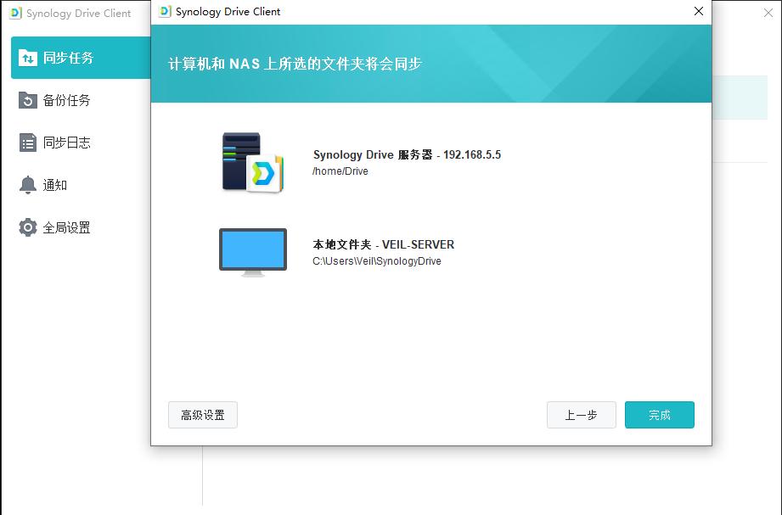This screenshot has height=515, width=782.
Task: Go back using 上一步 button
Action: [581, 415]
